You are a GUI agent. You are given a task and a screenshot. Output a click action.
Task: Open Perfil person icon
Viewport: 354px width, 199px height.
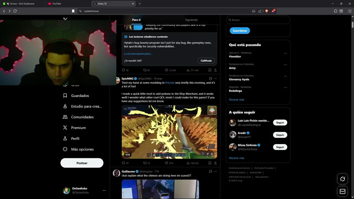pyautogui.click(x=65, y=138)
